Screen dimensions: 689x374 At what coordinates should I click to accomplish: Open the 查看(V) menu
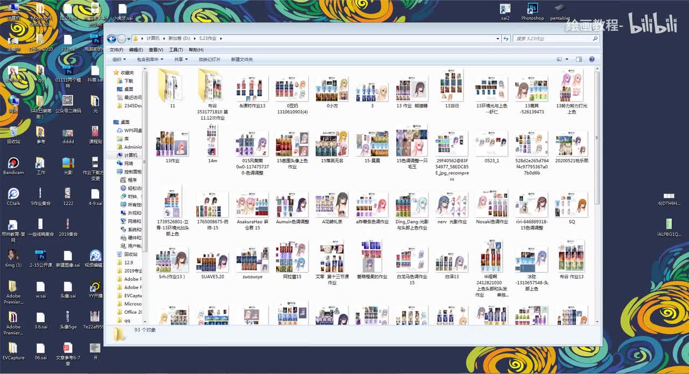tap(156, 49)
